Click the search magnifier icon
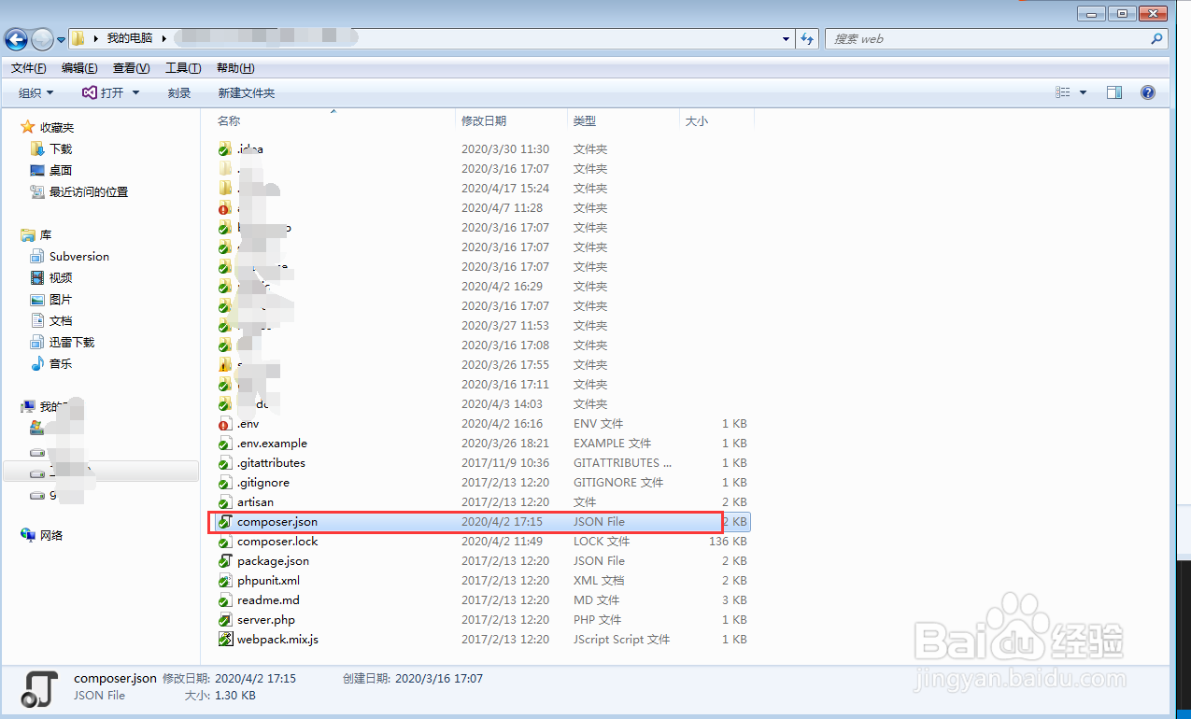 point(1157,39)
